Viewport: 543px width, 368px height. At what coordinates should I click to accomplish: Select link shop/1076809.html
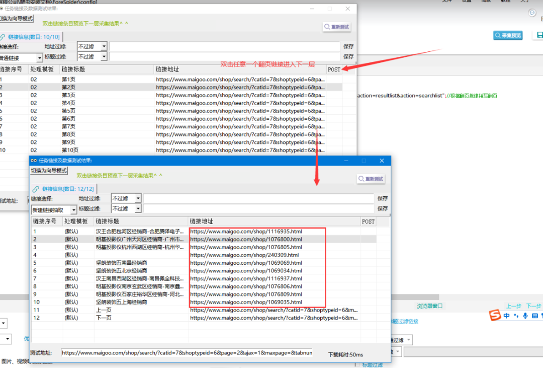click(x=246, y=294)
